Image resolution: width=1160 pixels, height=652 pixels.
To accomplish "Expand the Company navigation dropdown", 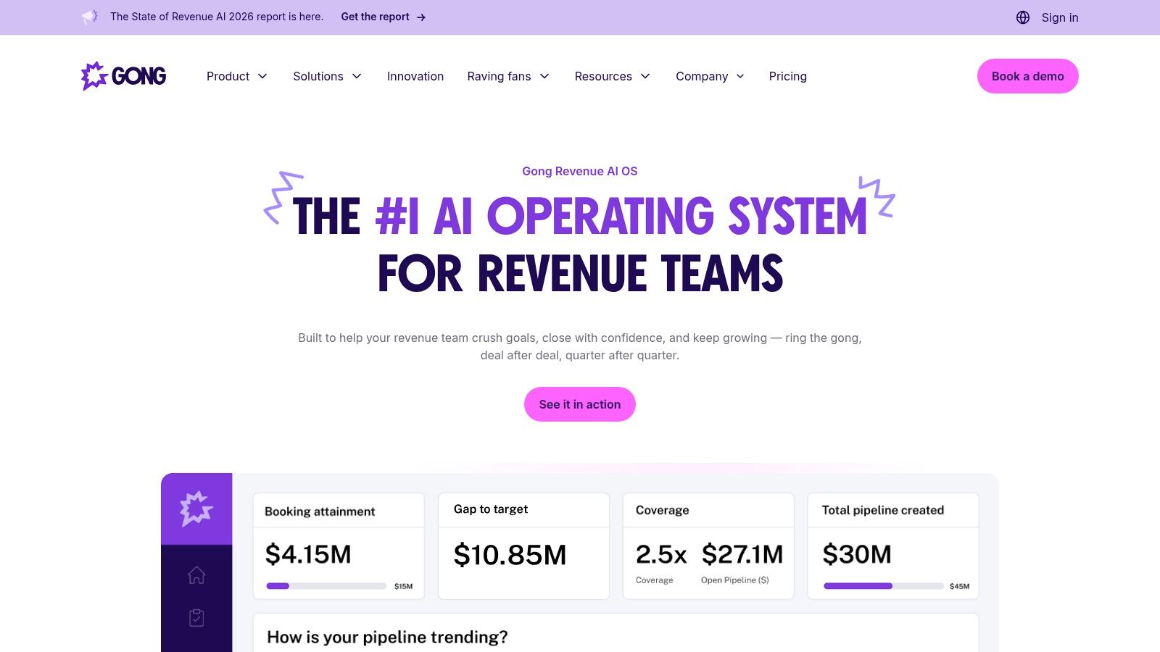I will tap(710, 76).
